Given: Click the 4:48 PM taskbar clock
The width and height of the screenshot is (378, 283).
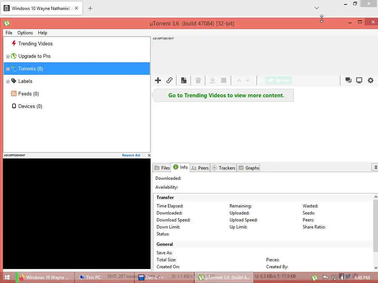Looking at the screenshot, I should 362,278.
